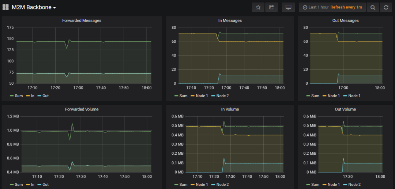Toggle Out series in Forwarded Volume legend

point(43,185)
